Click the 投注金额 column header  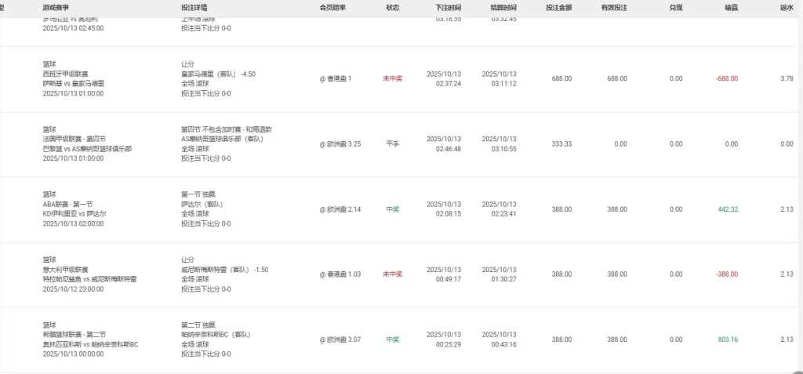click(x=558, y=7)
